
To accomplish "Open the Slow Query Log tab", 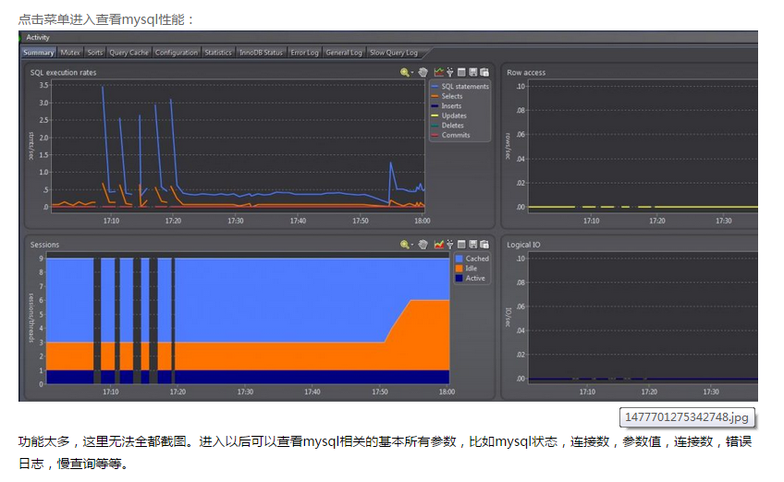I will (x=394, y=53).
